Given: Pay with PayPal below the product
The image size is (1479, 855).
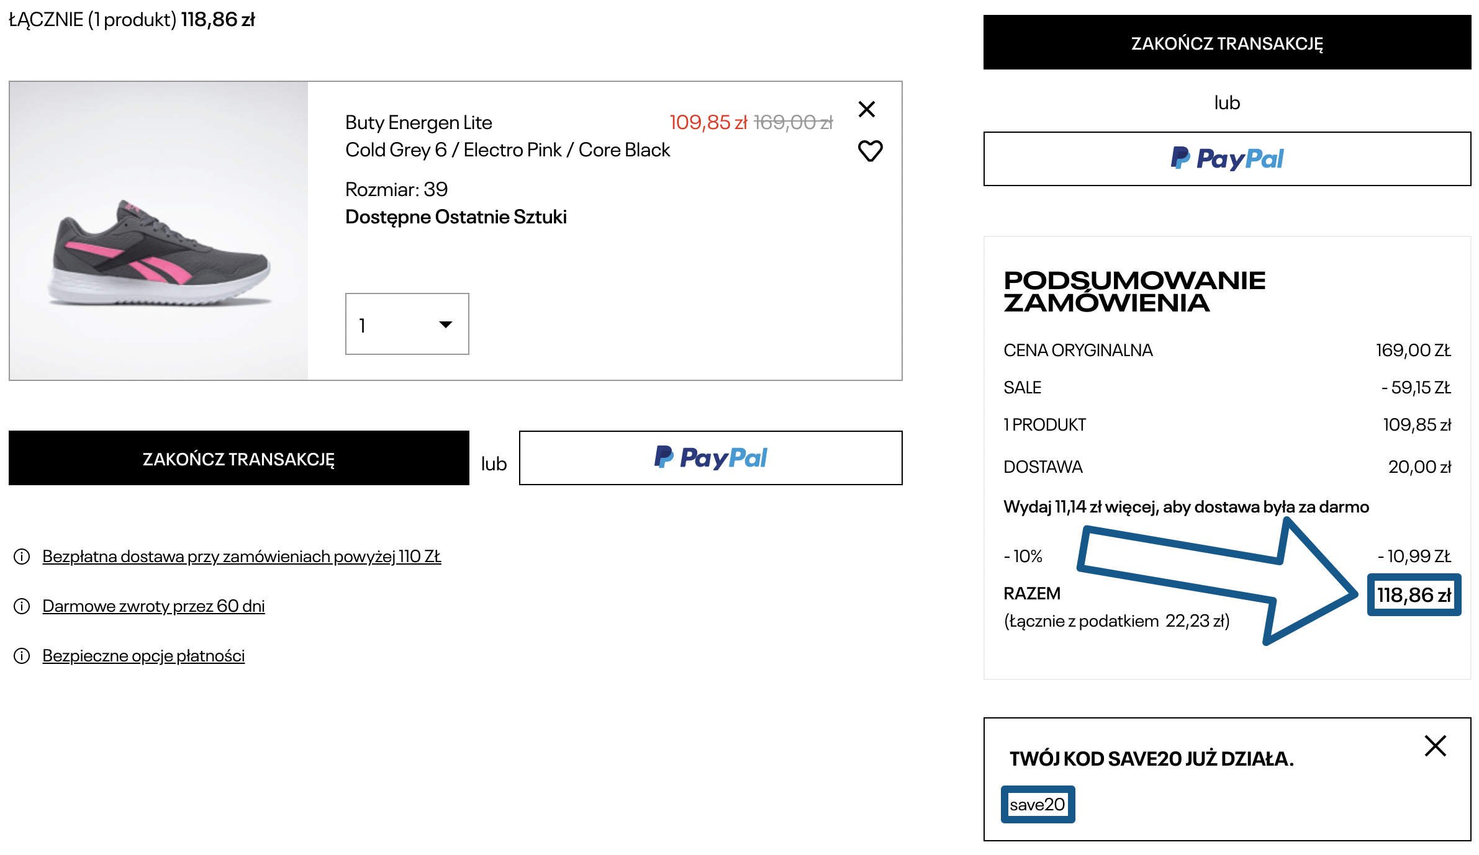Looking at the screenshot, I should pos(710,458).
